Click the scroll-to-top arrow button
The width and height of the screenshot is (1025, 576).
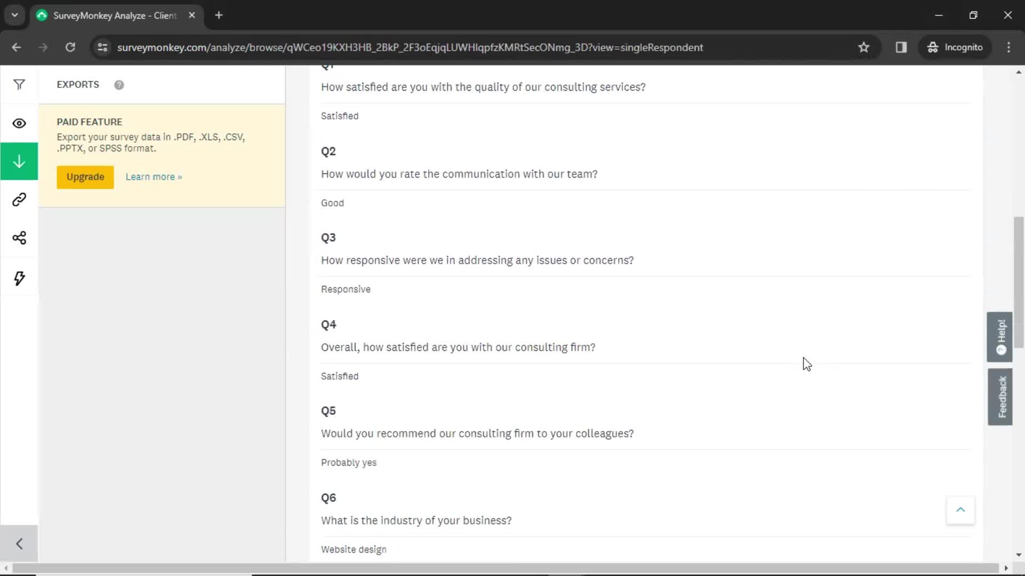[960, 510]
